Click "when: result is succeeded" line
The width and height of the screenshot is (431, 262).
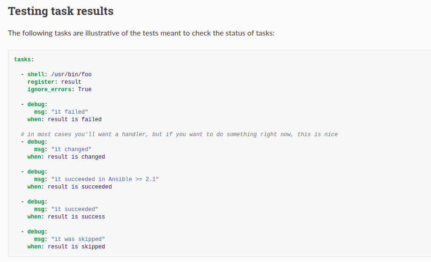pos(69,187)
